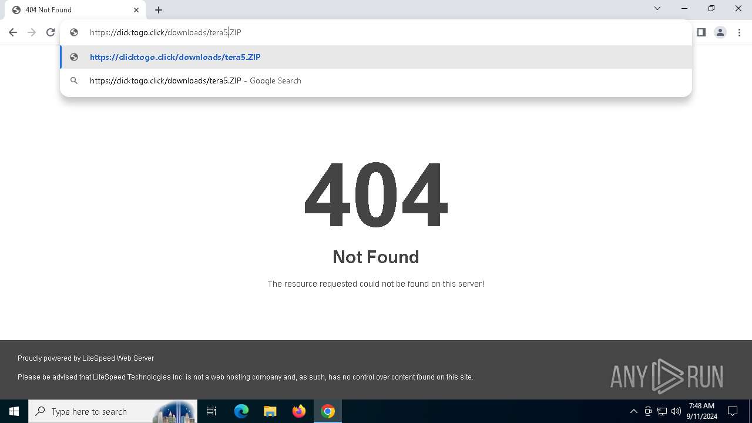Open the notification center icon
The width and height of the screenshot is (752, 423).
tap(733, 411)
